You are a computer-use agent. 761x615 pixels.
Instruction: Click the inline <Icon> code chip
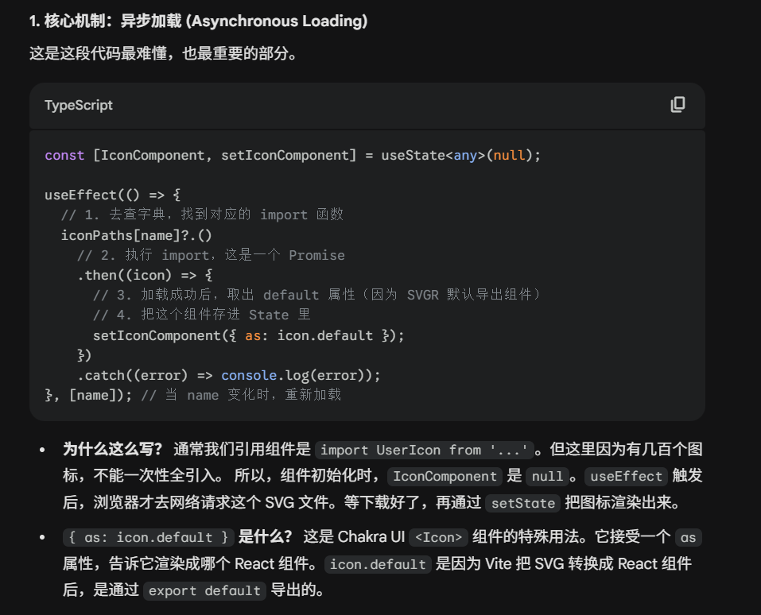coord(438,538)
